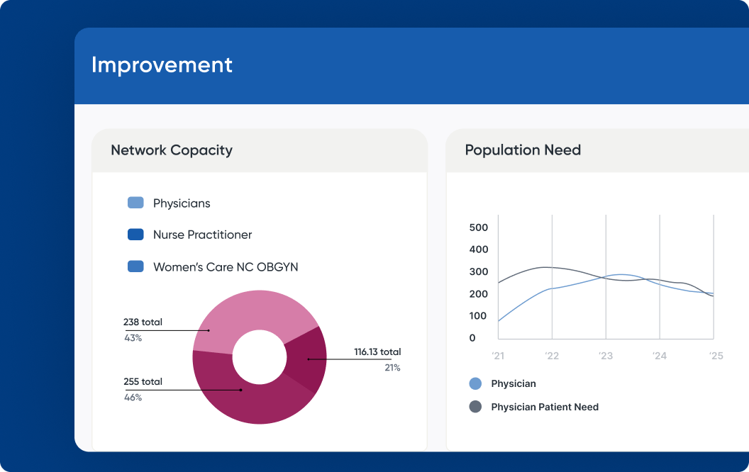Select the darkest donut segment
This screenshot has height=472, width=749.
[309, 359]
